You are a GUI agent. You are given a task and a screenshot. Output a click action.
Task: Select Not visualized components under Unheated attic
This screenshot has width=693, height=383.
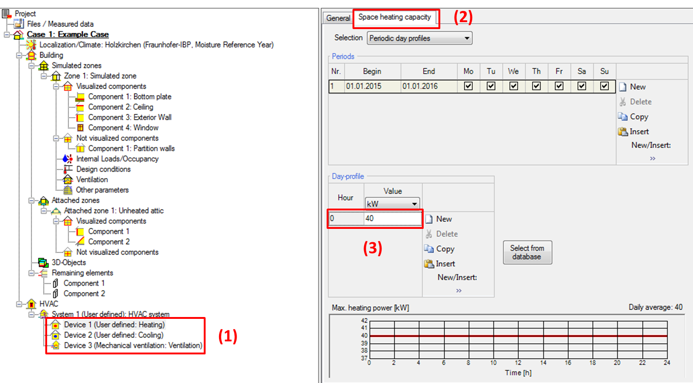point(117,252)
